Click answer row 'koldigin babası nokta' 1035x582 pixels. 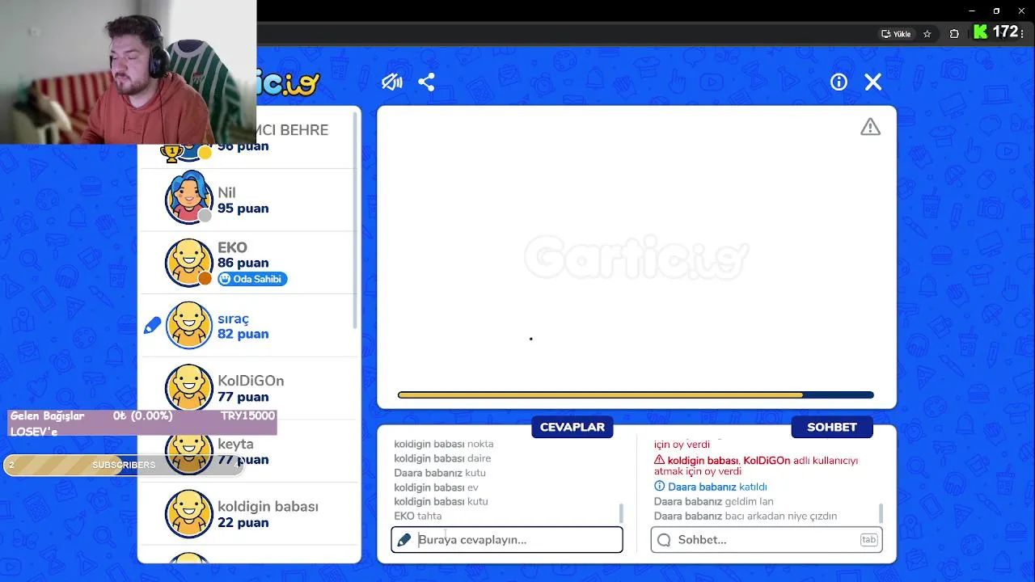tap(444, 444)
